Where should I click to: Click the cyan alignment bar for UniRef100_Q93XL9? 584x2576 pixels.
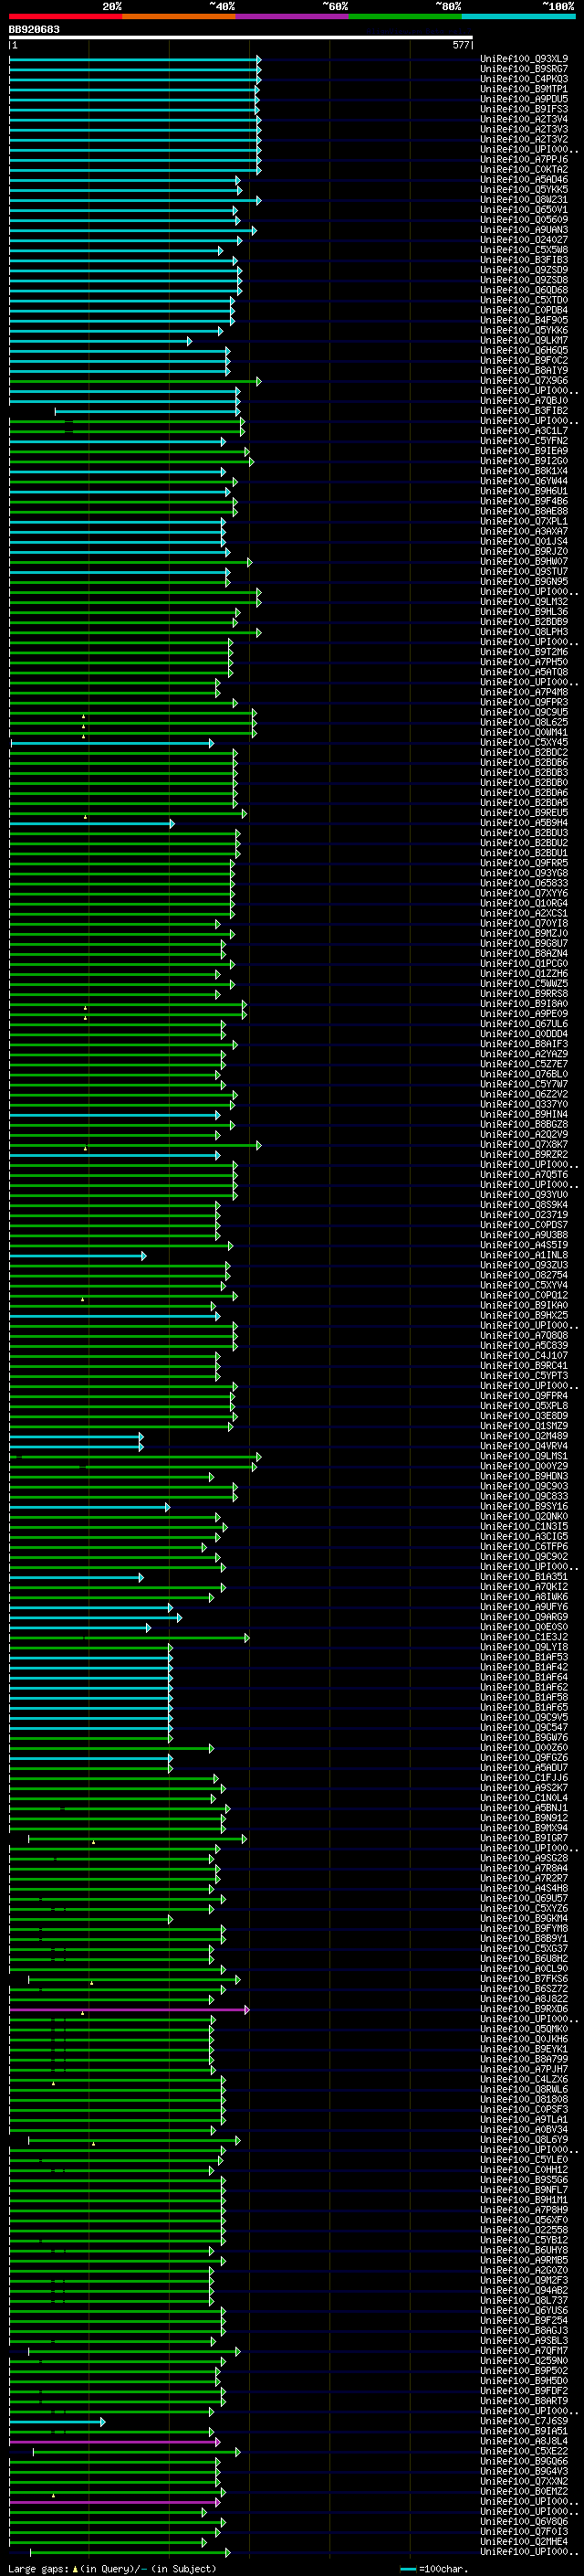135,59
